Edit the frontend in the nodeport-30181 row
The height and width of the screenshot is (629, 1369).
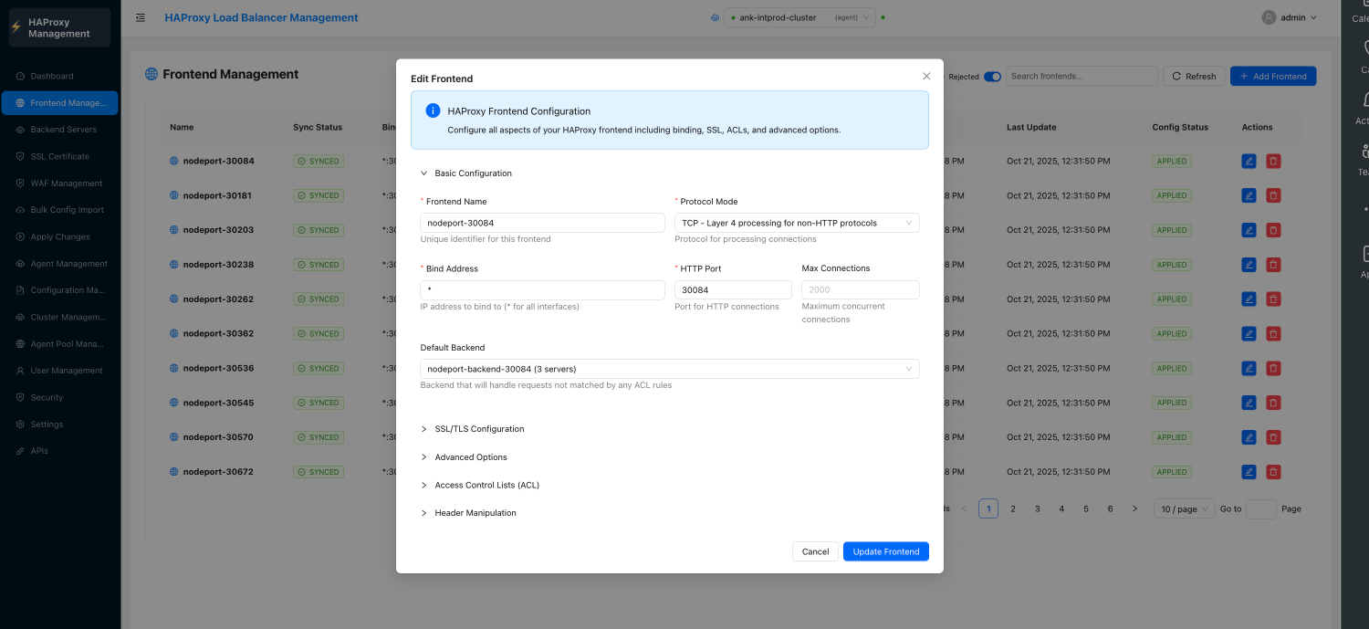coord(1249,195)
